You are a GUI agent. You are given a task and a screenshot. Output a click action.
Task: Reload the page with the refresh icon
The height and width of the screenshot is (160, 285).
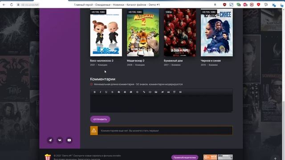click(12, 5)
